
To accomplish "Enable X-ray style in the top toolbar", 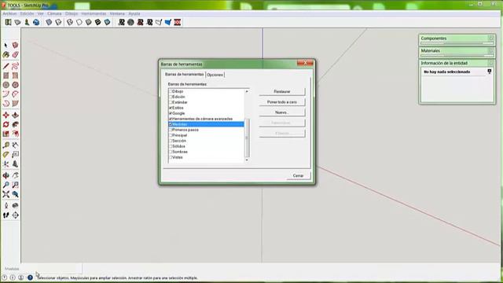I will (x=49, y=22).
